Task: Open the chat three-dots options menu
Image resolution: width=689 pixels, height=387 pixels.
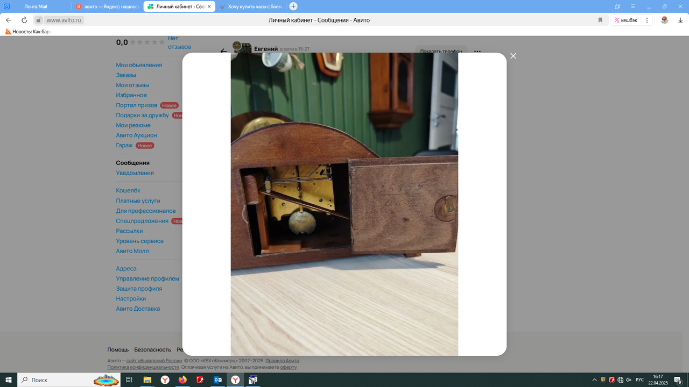Action: 477,52
